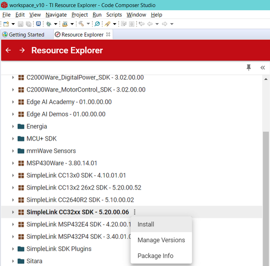The image size is (270, 266).
Task: Expand Edge AI Demos node
Action: click(13, 114)
